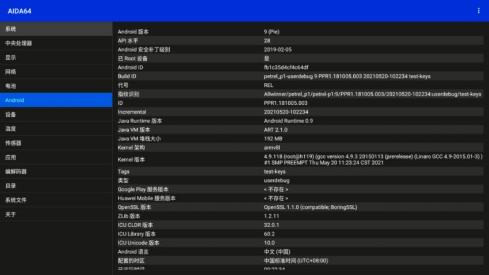Click ICU Unicode 版本 value 10.0
The image size is (489, 275).
tap(269, 243)
